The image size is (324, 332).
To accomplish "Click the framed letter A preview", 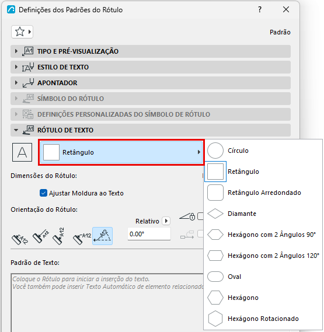I will tap(22, 152).
